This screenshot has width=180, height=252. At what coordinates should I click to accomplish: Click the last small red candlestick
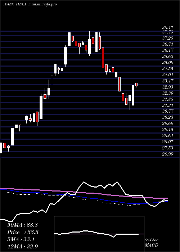pos(136,85)
